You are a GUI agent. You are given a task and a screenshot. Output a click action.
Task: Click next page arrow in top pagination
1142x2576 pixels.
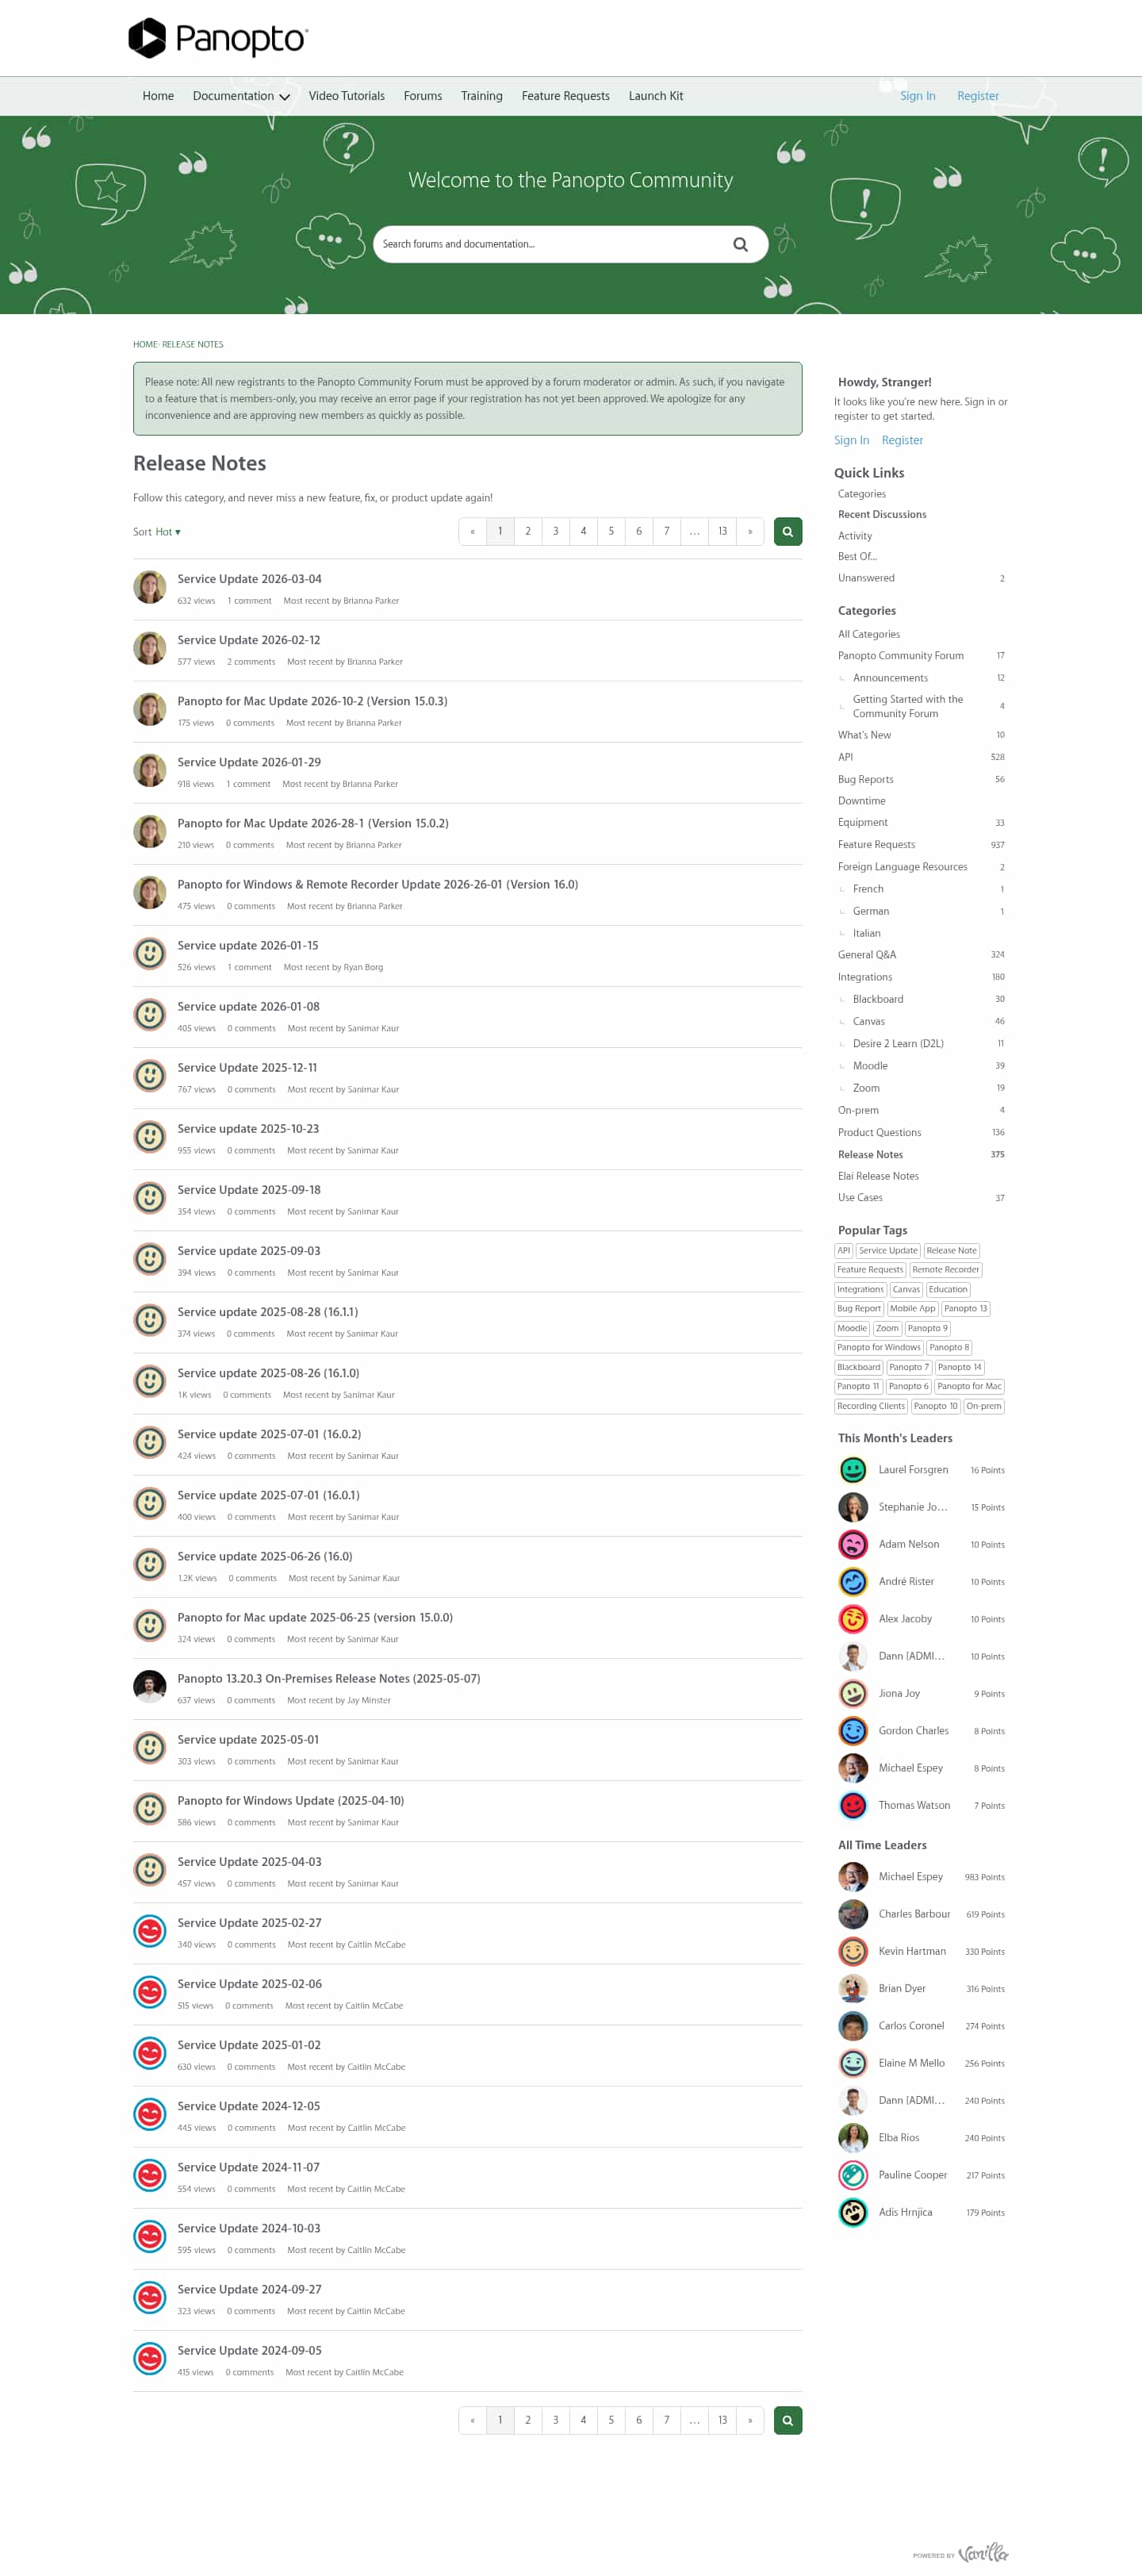coord(750,532)
